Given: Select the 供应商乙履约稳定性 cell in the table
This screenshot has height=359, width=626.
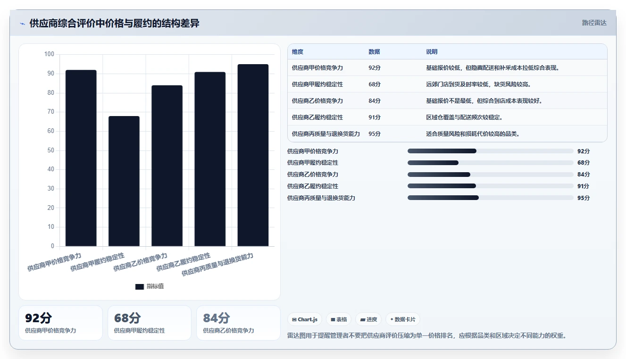Looking at the screenshot, I should pyautogui.click(x=317, y=117).
